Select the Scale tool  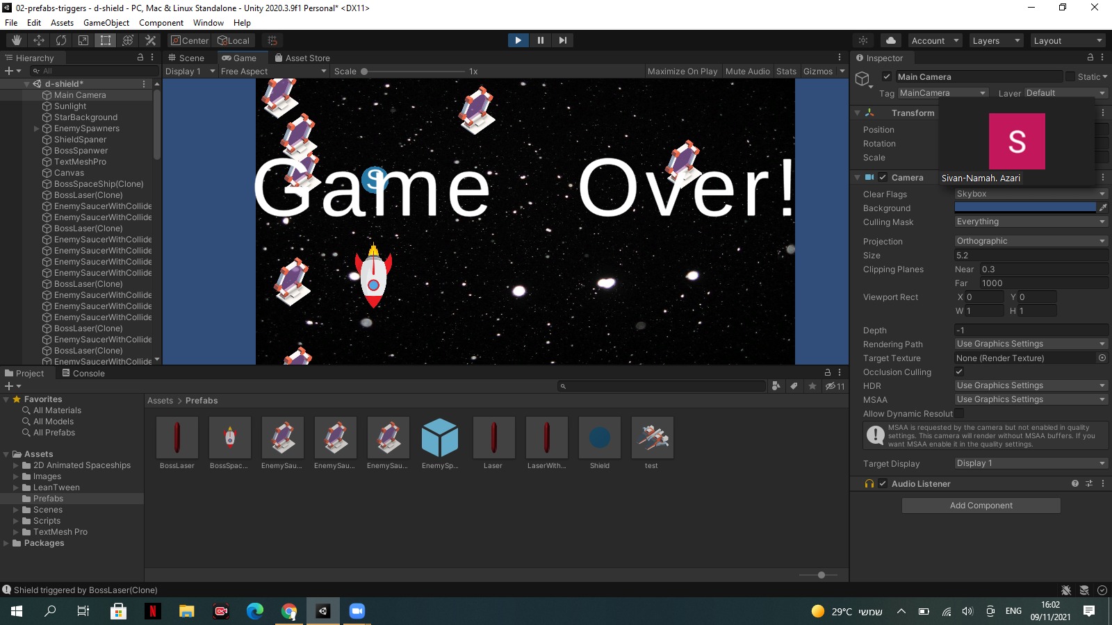[x=83, y=40]
